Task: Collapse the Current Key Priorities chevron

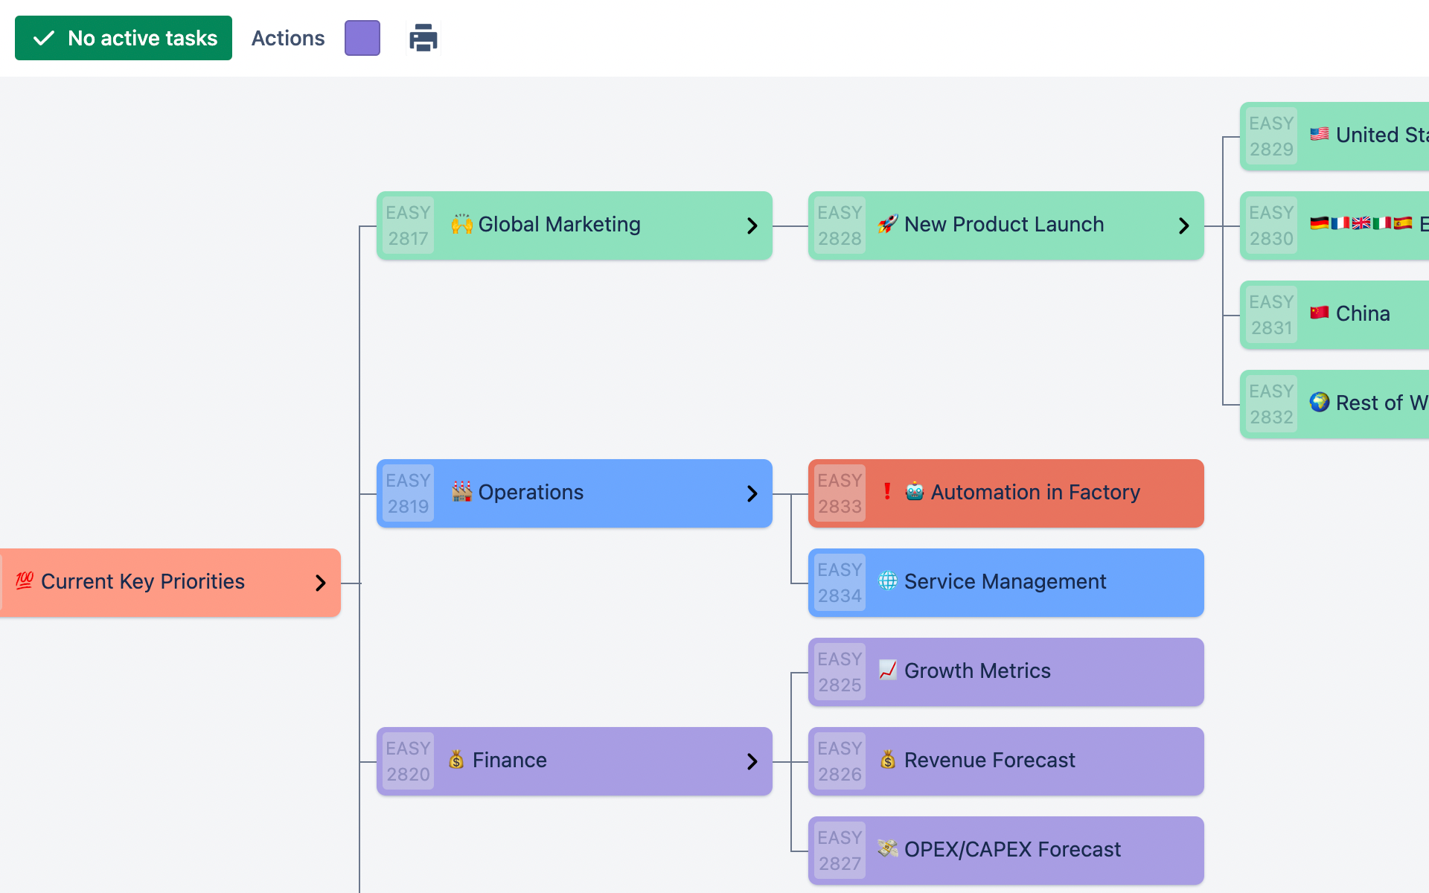Action: (x=321, y=583)
